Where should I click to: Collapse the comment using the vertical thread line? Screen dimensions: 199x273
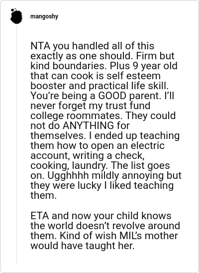click(x=17, y=144)
